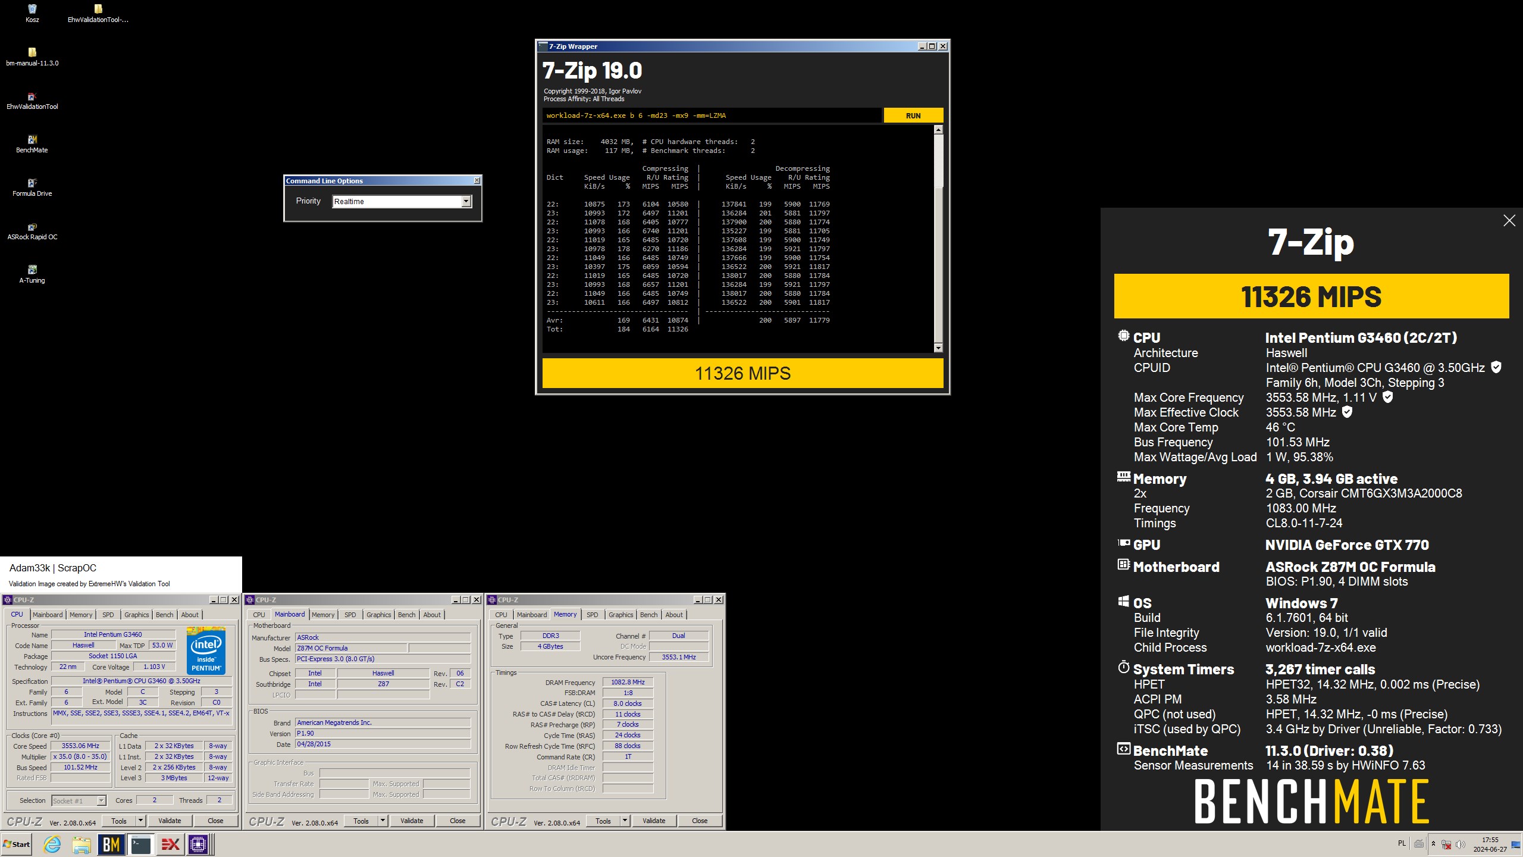Close the Command Line Options window
The height and width of the screenshot is (857, 1523).
pos(477,180)
